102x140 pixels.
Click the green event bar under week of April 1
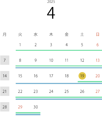point(59,50)
